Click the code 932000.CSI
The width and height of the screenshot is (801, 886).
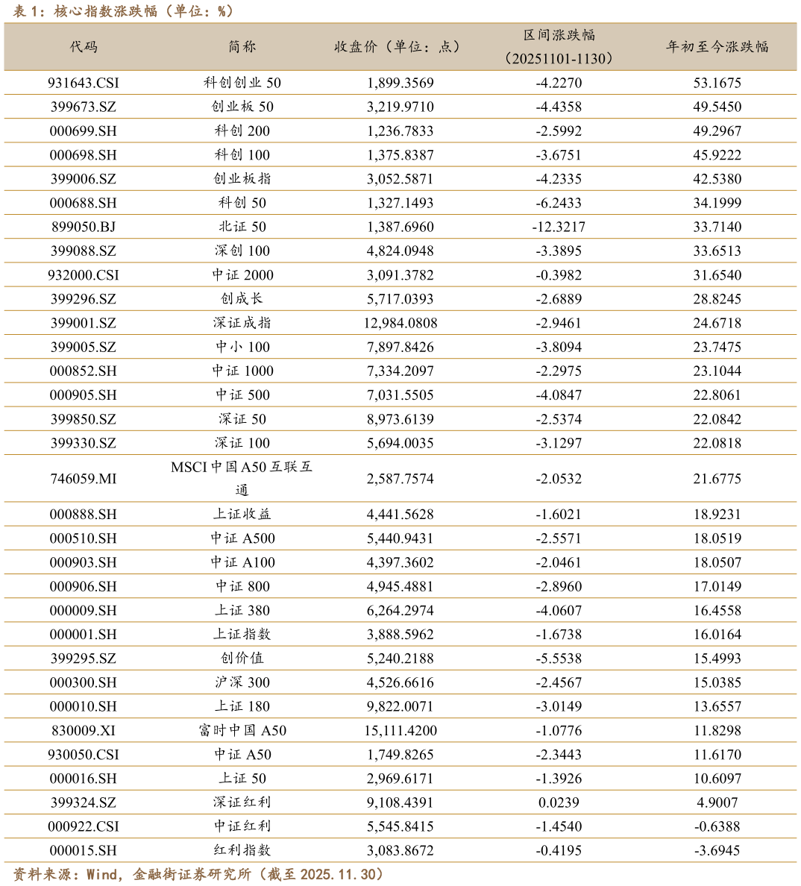tap(84, 275)
